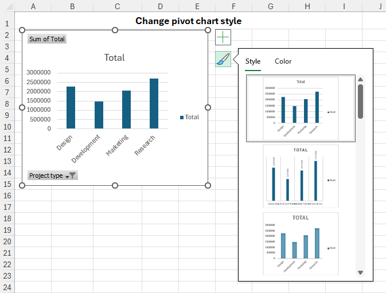Select the Design bar in the chart
Screen dimensions: 386x293
[71, 107]
